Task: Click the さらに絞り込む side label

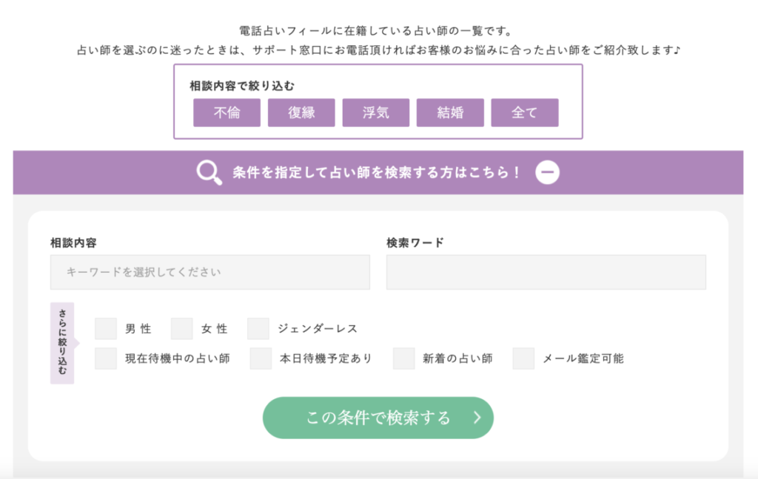Action: [62, 343]
